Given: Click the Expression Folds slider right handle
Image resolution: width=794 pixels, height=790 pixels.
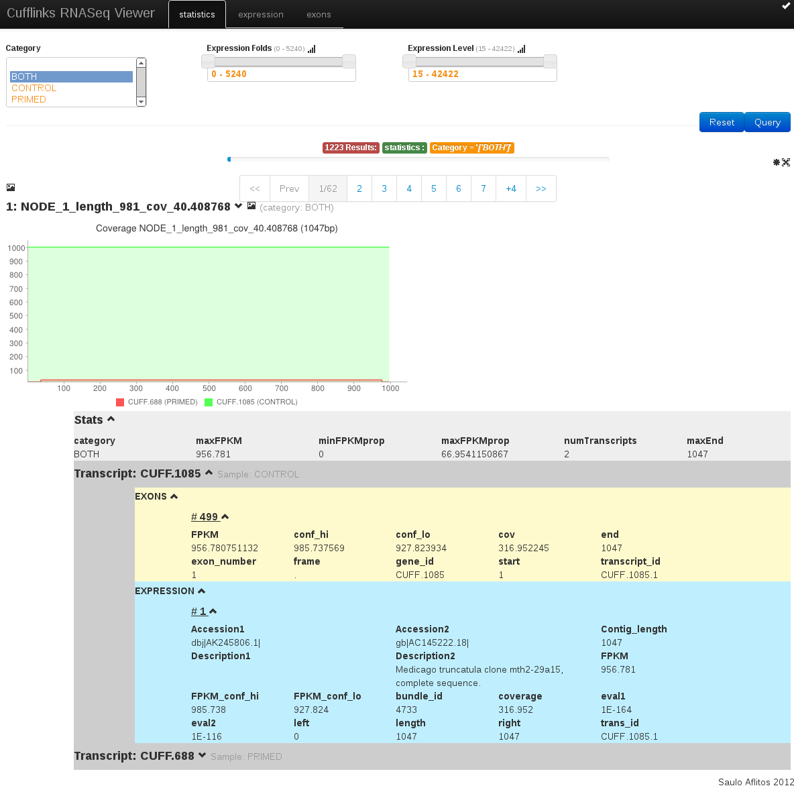Looking at the screenshot, I should (349, 61).
